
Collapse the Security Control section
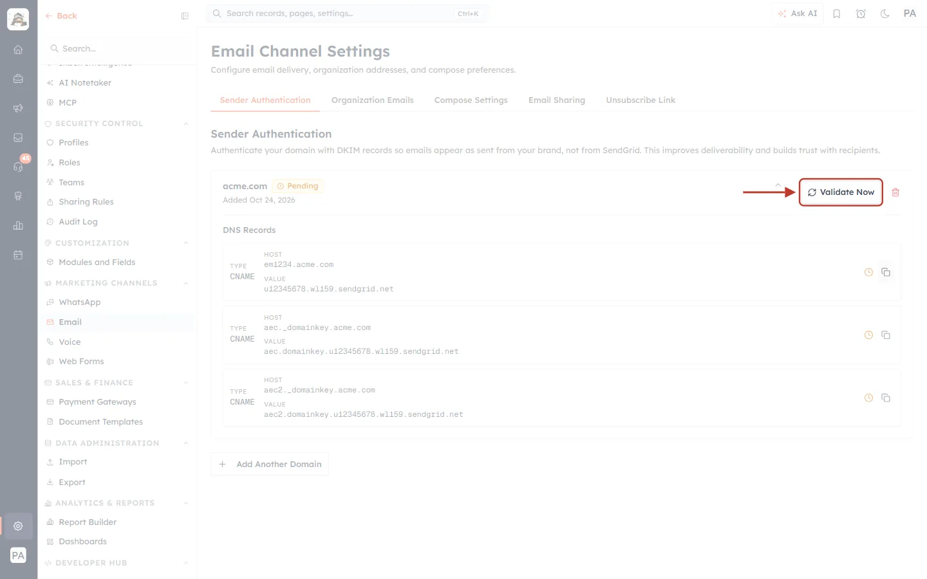click(186, 124)
